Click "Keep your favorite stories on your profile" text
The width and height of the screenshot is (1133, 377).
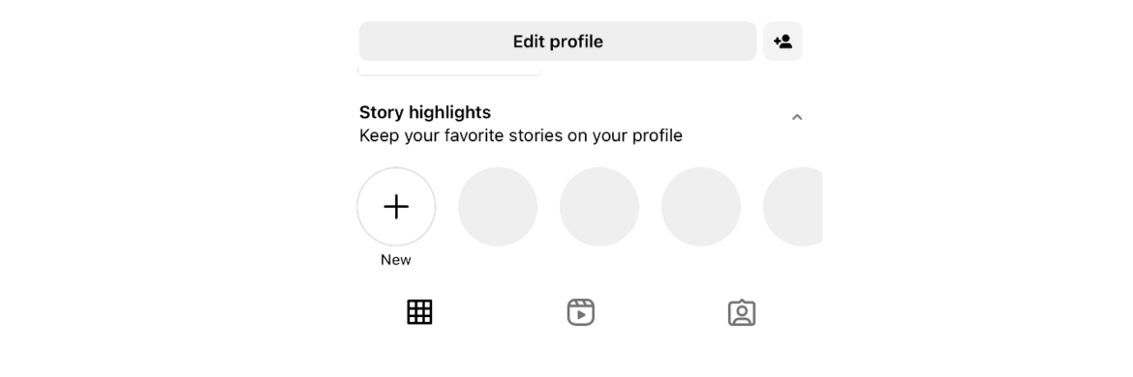pyautogui.click(x=520, y=135)
